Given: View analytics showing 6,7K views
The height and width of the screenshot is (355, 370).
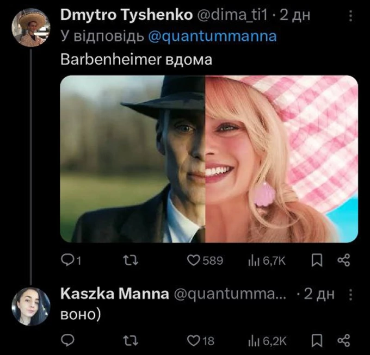Looking at the screenshot, I should [x=253, y=261].
